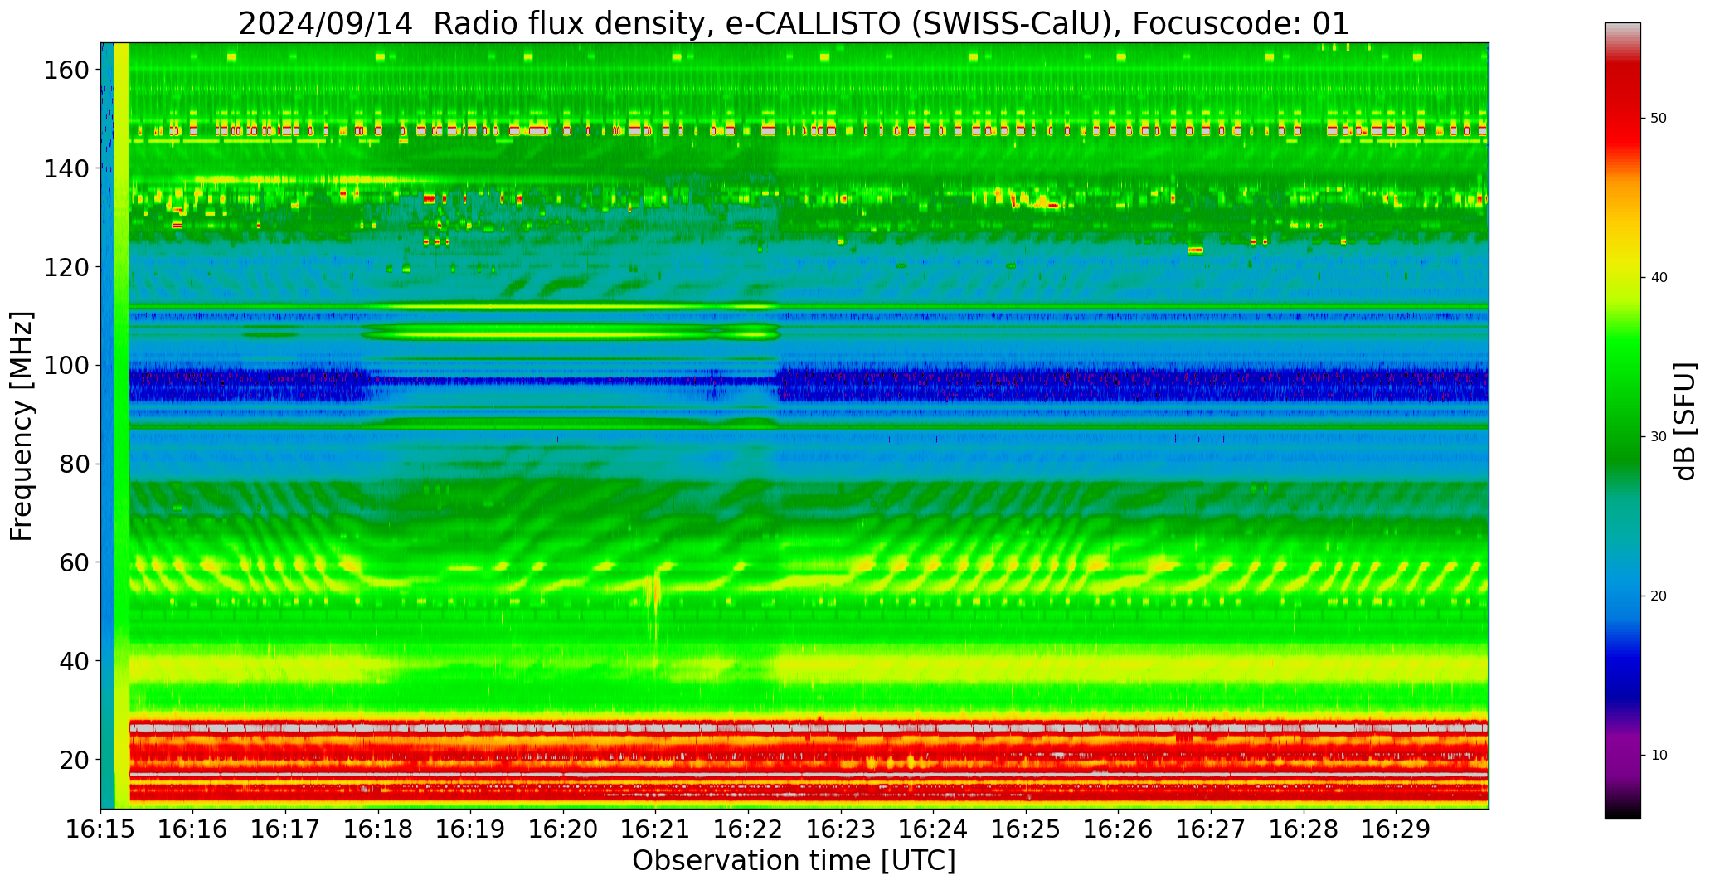Click the 16:18 time tick label
The height and width of the screenshot is (885, 1710).
coord(378,829)
